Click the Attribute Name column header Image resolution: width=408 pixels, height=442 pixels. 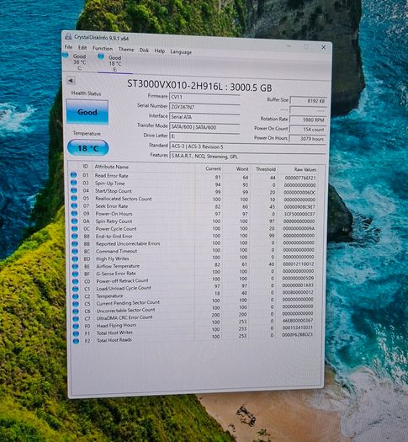click(112, 167)
